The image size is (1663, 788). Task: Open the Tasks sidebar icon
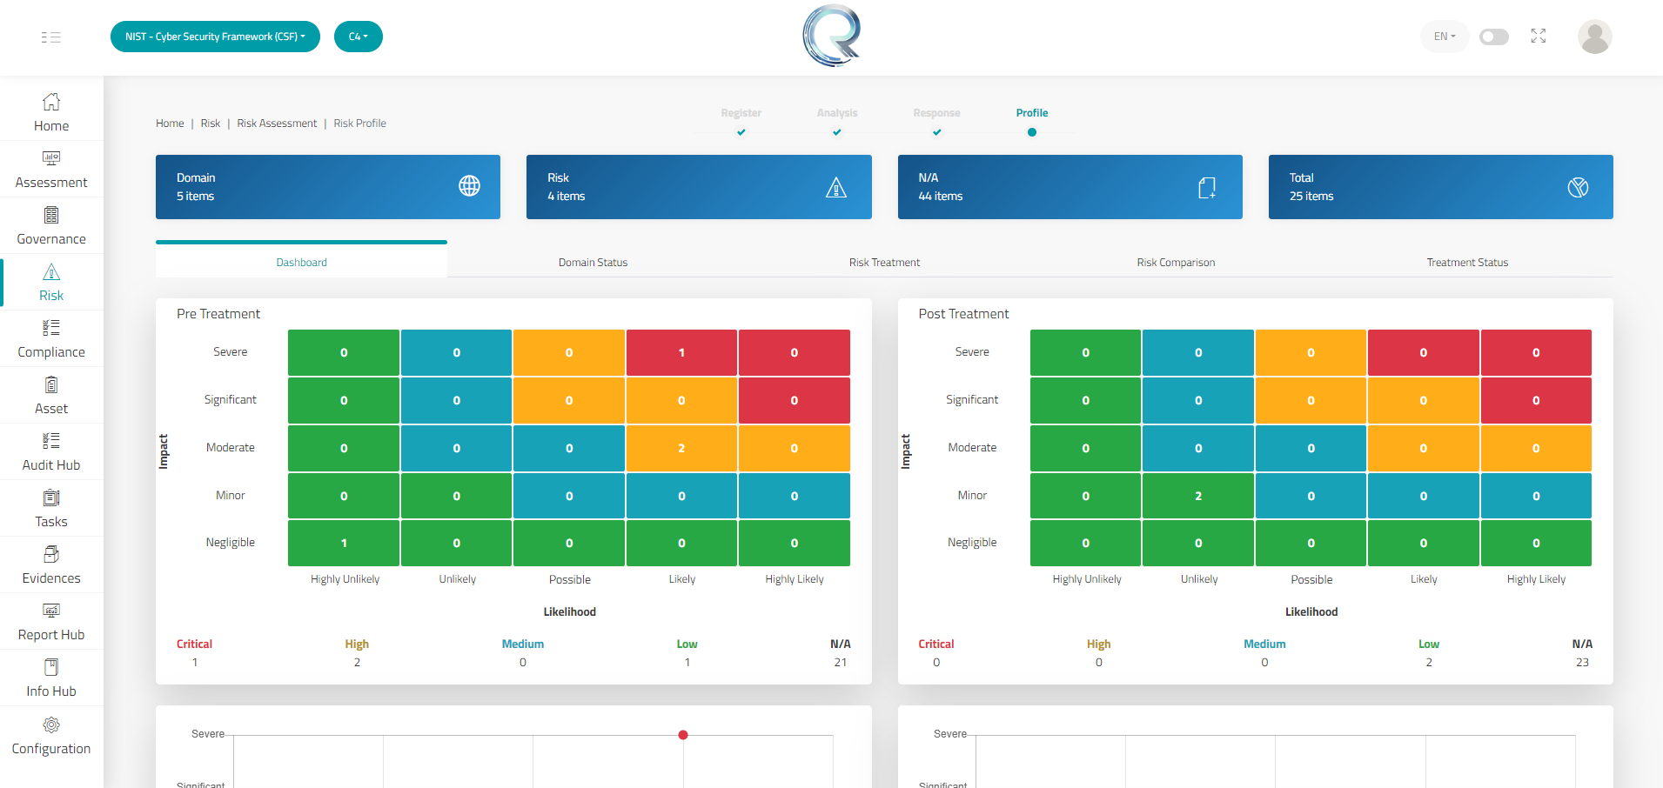(51, 498)
